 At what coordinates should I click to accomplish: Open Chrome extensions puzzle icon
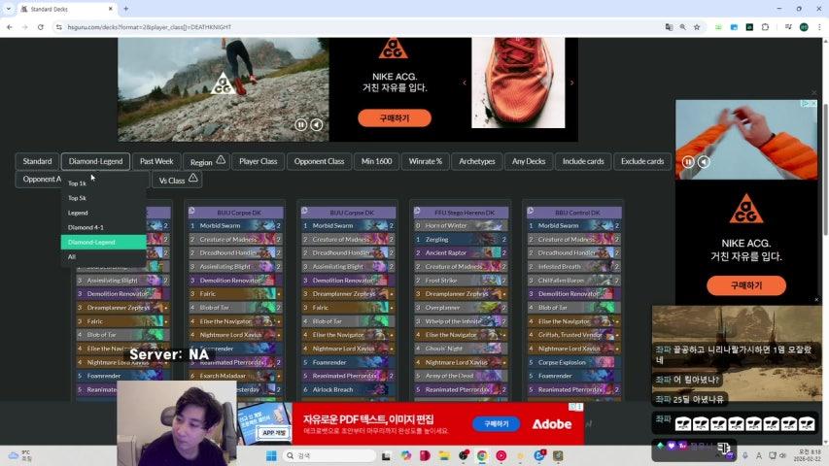(x=765, y=27)
